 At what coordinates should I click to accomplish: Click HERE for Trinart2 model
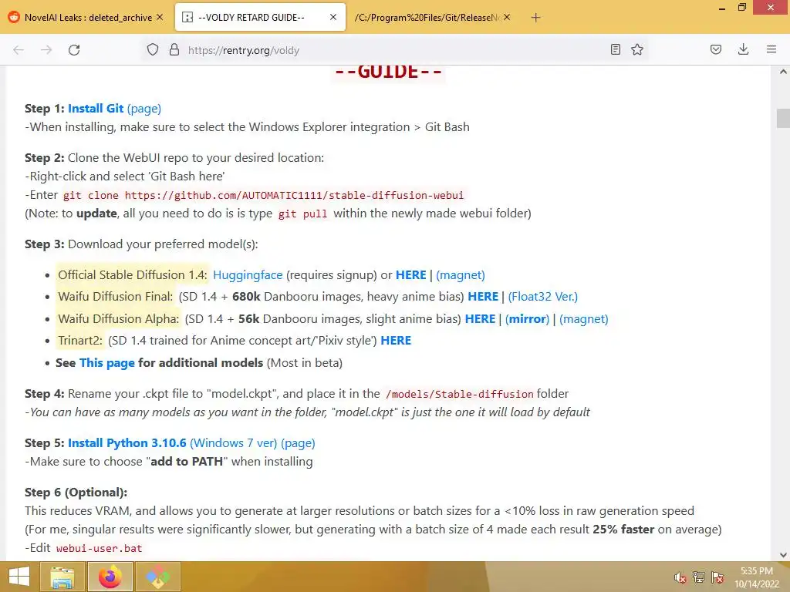396,340
